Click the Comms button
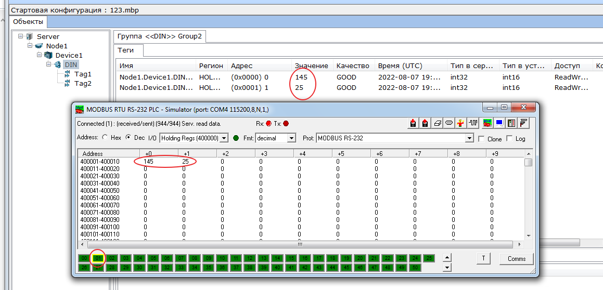 point(516,259)
